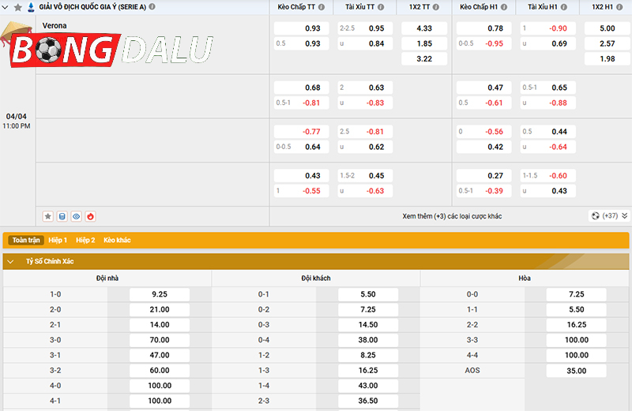Image resolution: width=632 pixels, height=411 pixels.
Task: Select the 1-0 correct score odds 9.25
Action: click(160, 294)
